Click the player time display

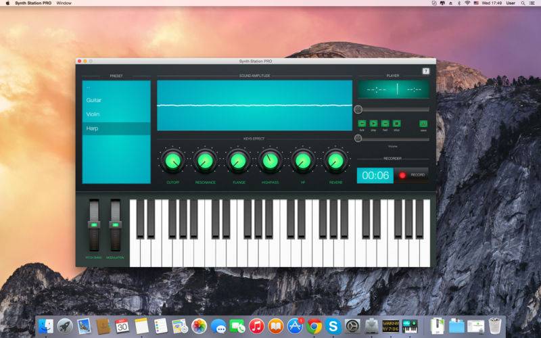[394, 89]
